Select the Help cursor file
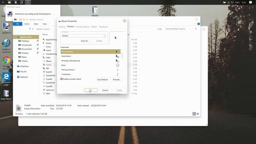Image resolution: width=256 pixels, height=144 pixels. 48,58
